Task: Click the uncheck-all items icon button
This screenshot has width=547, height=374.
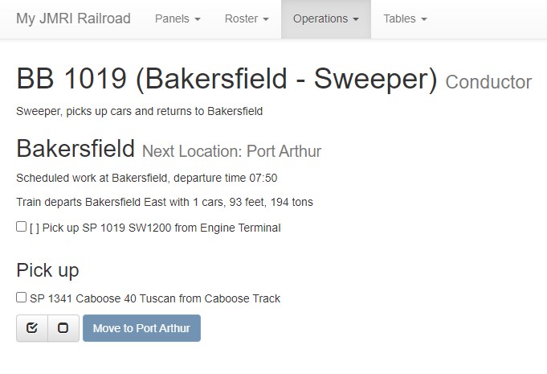Action: click(x=63, y=328)
